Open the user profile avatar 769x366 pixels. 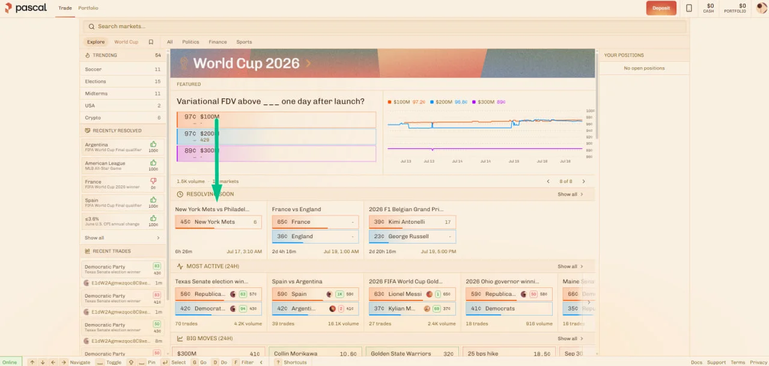tap(761, 8)
